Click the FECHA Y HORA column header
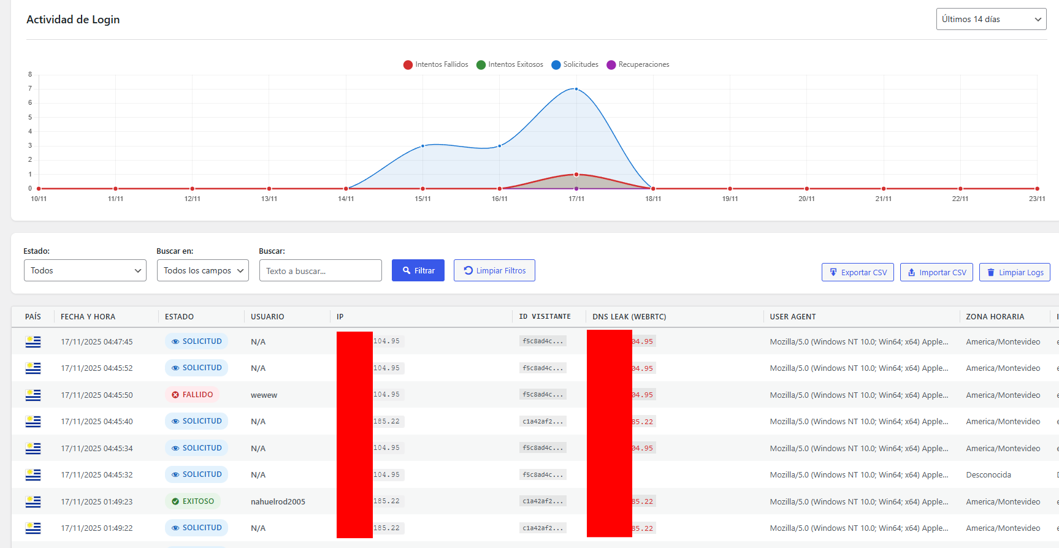The image size is (1059, 548). (x=88, y=317)
